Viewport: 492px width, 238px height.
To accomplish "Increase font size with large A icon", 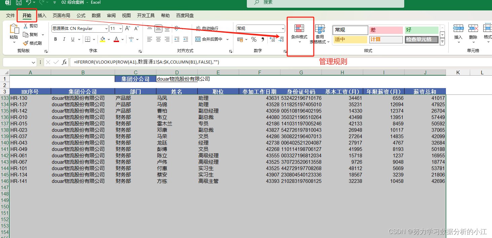I will coord(127,29).
